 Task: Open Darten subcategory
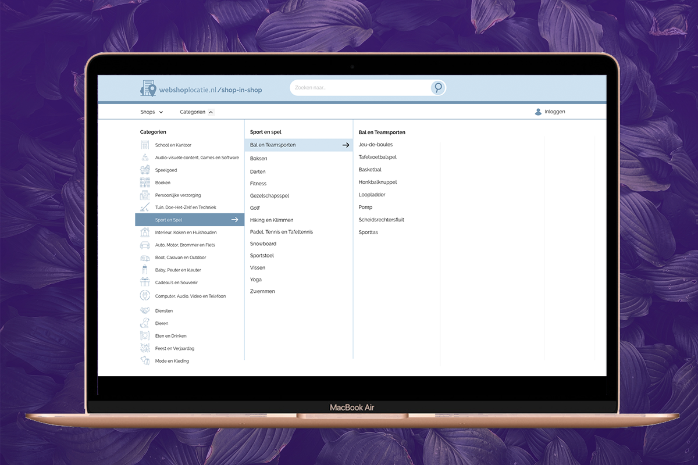tap(258, 171)
